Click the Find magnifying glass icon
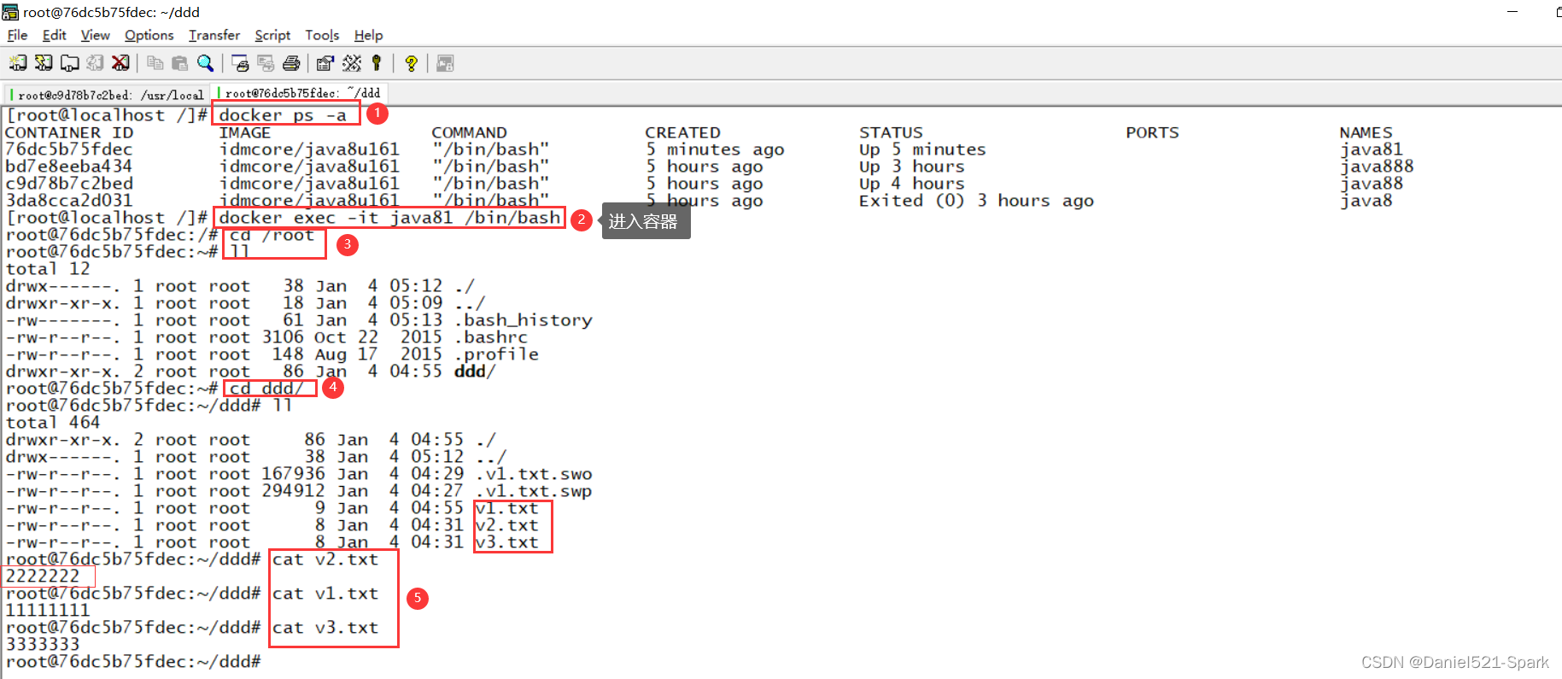Viewport: 1562px width, 679px height. point(205,63)
